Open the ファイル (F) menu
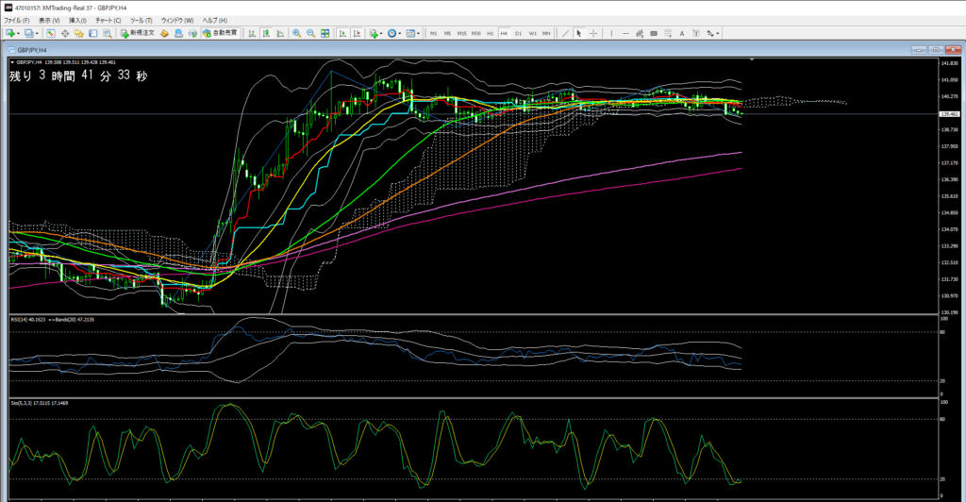The width and height of the screenshot is (966, 502). (17, 21)
